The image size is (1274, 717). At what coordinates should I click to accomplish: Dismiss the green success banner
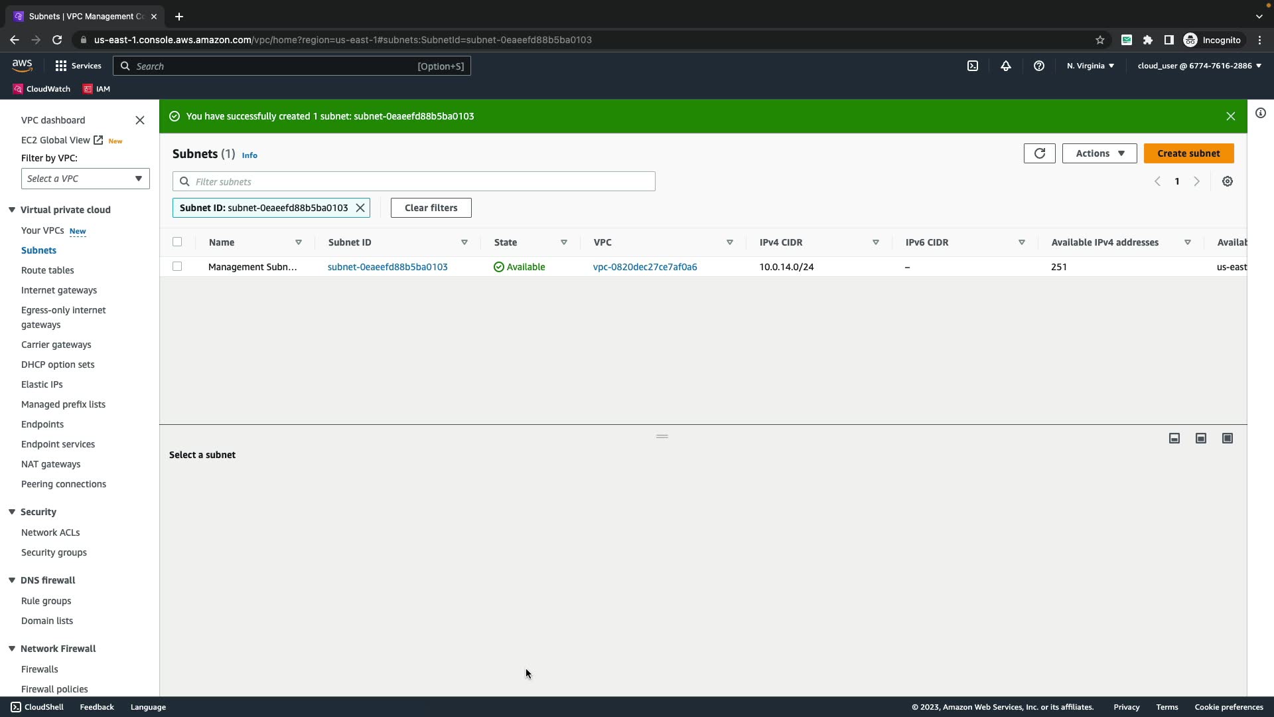coord(1230,116)
